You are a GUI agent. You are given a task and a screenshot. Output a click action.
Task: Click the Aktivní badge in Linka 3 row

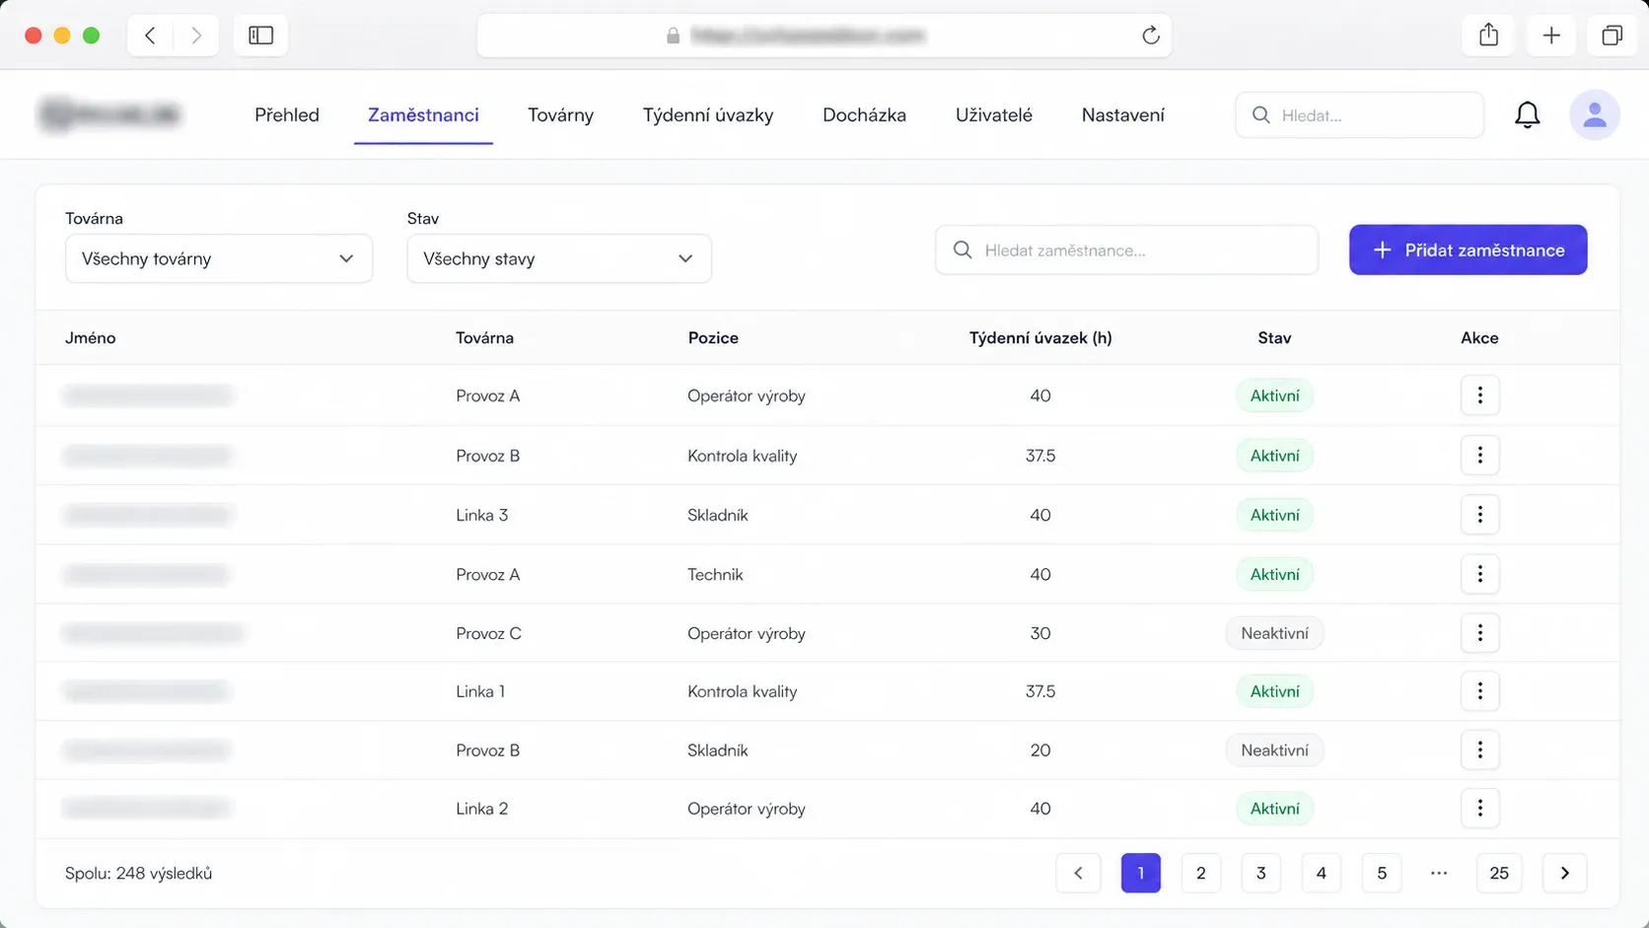pos(1274,515)
